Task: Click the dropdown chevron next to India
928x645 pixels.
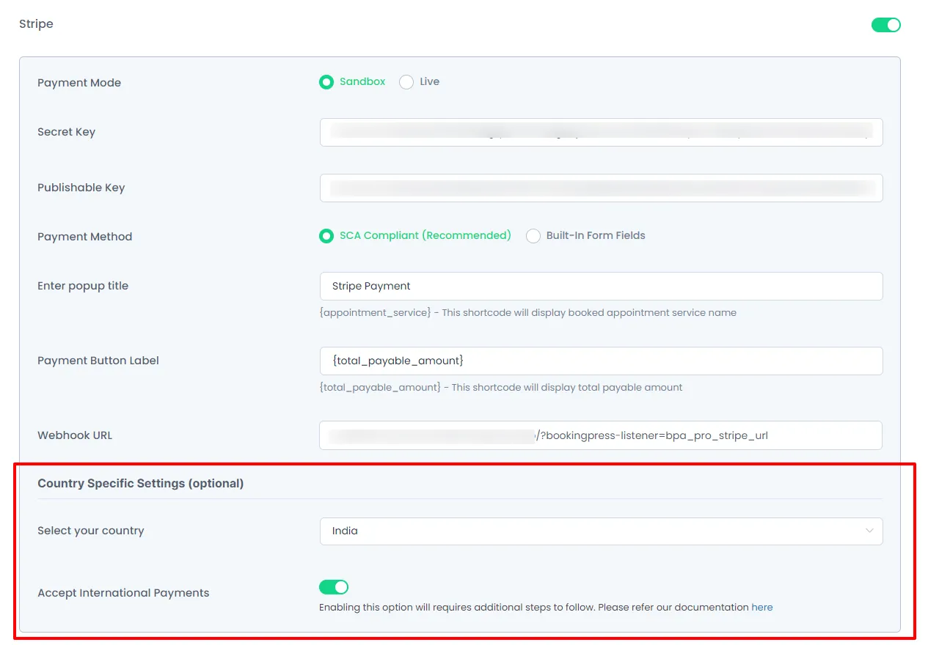Action: [870, 531]
